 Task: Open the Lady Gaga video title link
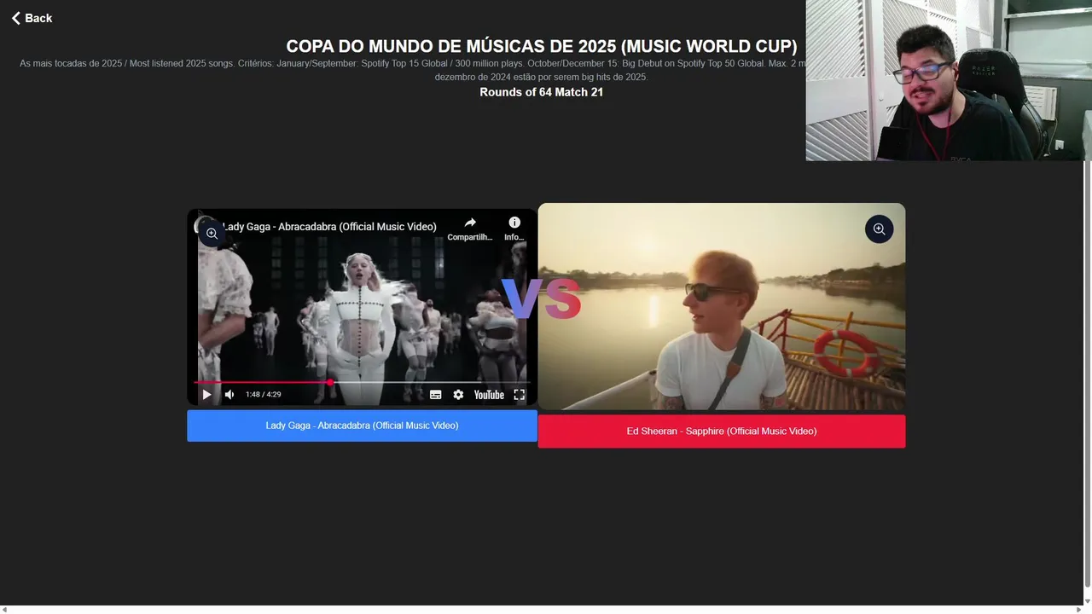tap(329, 227)
